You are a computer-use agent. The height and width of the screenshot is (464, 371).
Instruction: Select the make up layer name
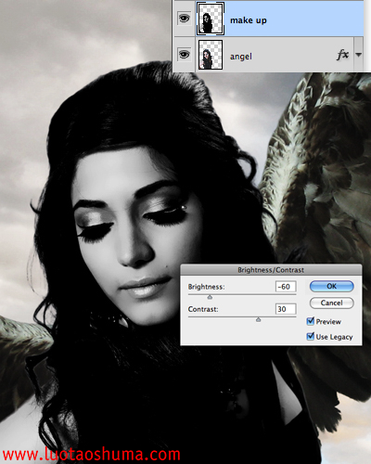[x=249, y=20]
